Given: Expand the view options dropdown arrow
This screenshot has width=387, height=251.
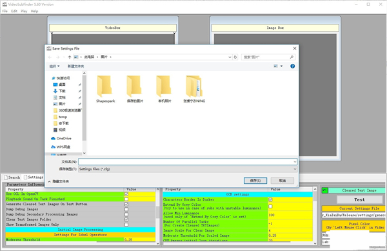Looking at the screenshot, I should pos(281,66).
